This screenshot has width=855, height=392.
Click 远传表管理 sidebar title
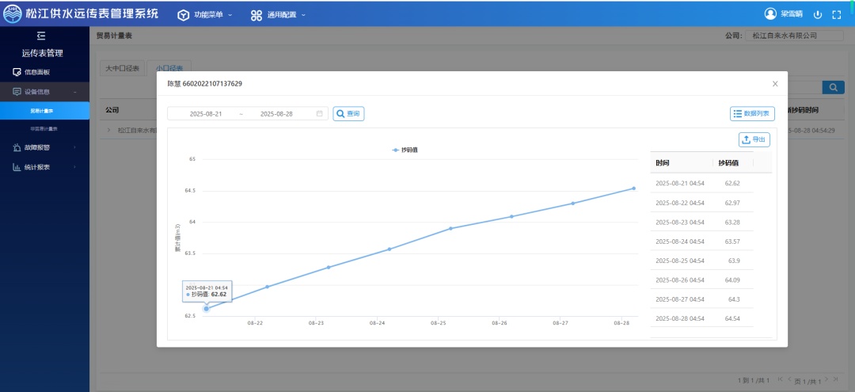pyautogui.click(x=43, y=53)
